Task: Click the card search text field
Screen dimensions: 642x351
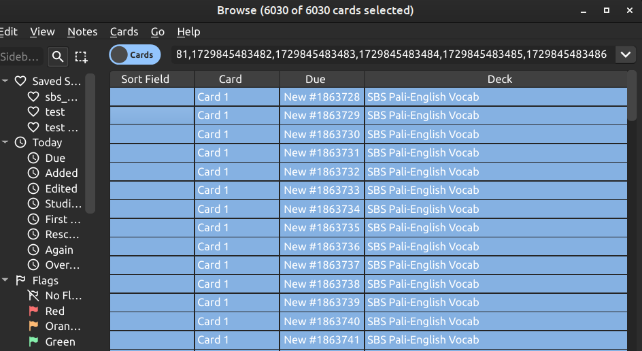Action: pos(390,54)
